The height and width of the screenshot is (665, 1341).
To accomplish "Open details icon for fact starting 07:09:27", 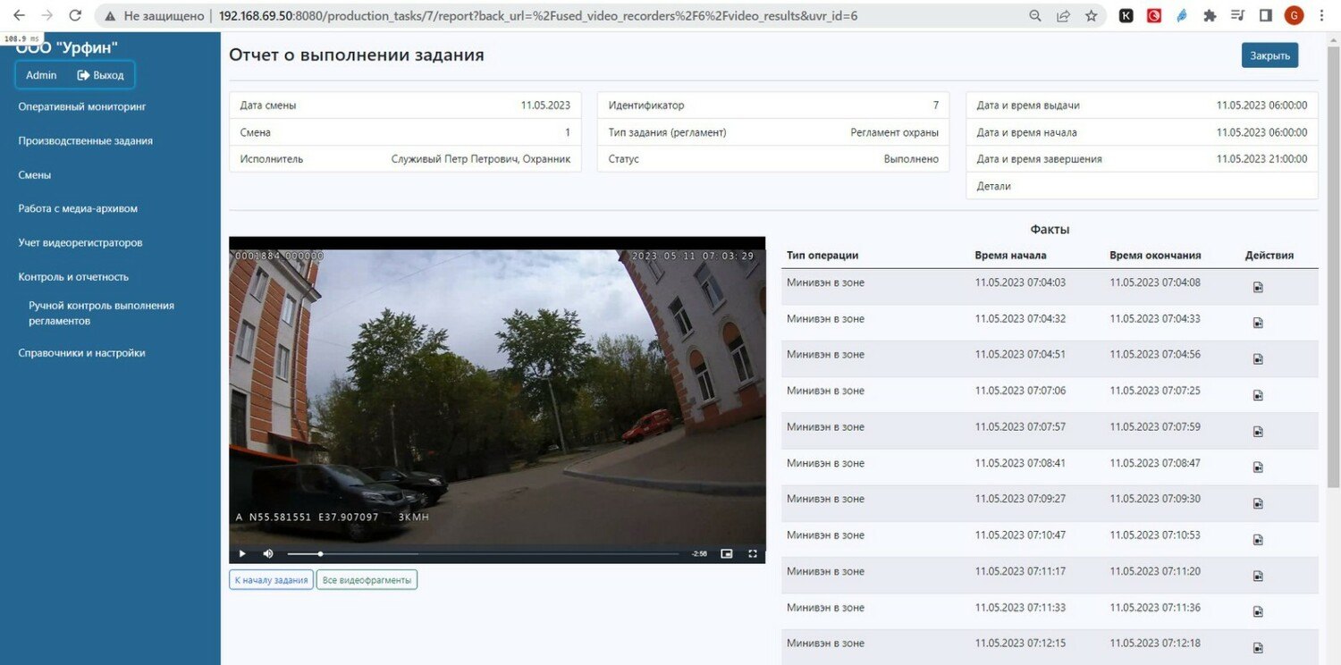I will coord(1258,504).
